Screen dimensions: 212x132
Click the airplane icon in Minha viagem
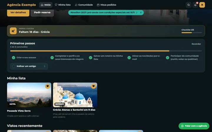pyautogui.click(x=13, y=31)
